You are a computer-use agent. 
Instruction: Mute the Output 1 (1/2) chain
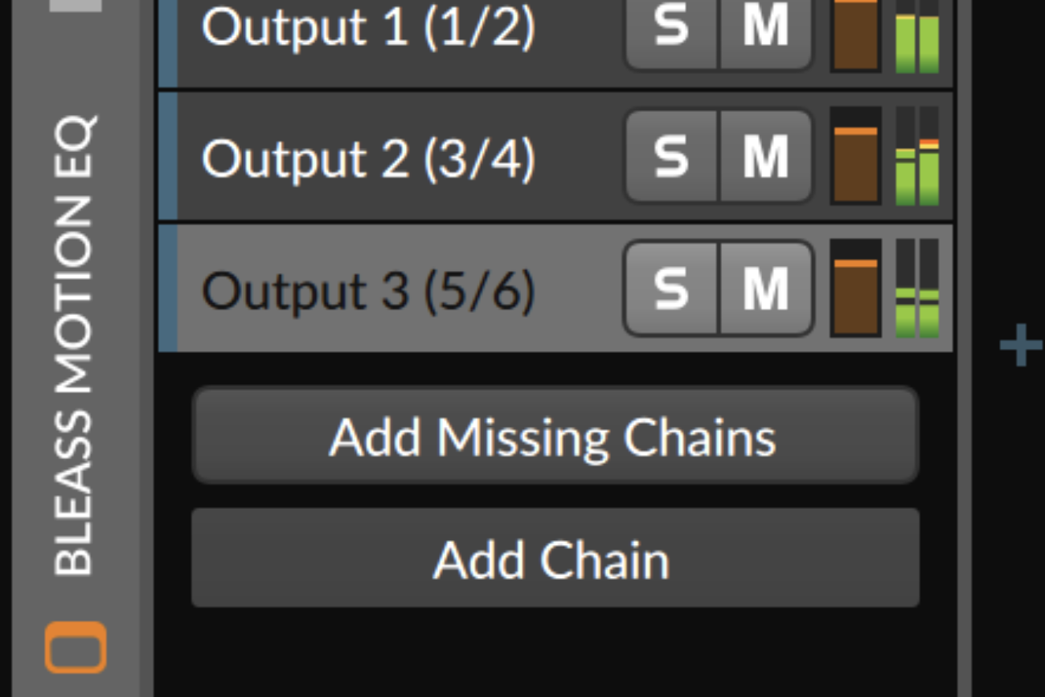[x=765, y=27]
